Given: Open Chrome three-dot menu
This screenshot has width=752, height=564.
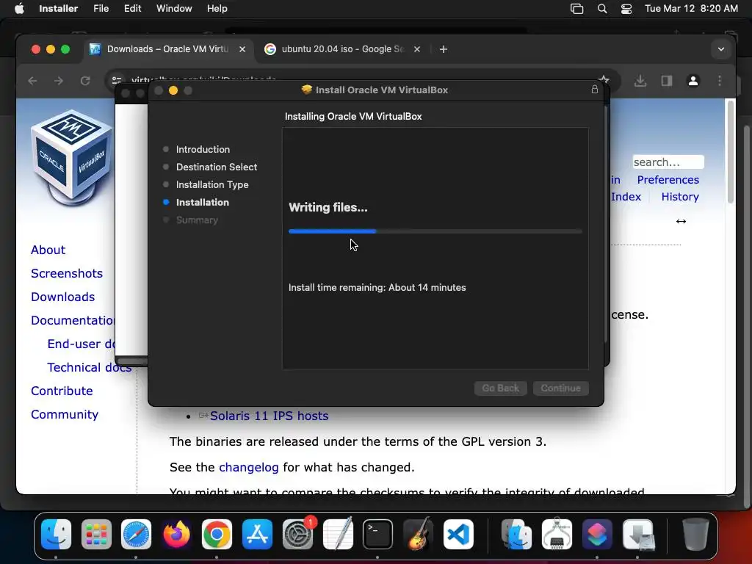Looking at the screenshot, I should (x=720, y=81).
